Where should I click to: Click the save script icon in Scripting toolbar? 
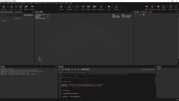click(66, 69)
